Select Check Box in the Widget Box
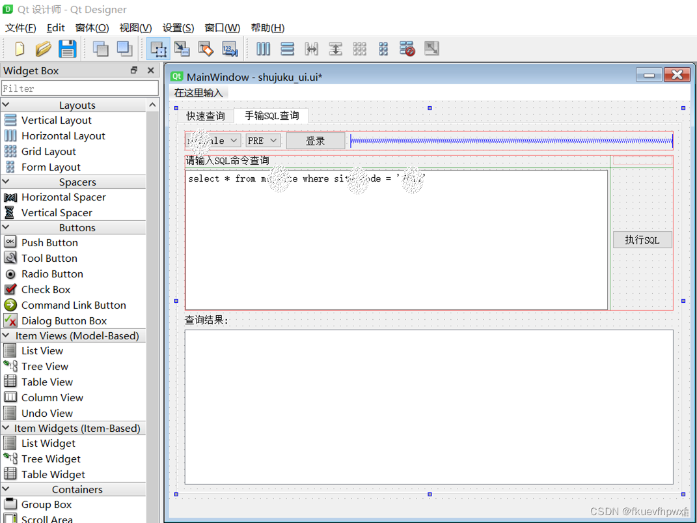 click(x=46, y=289)
